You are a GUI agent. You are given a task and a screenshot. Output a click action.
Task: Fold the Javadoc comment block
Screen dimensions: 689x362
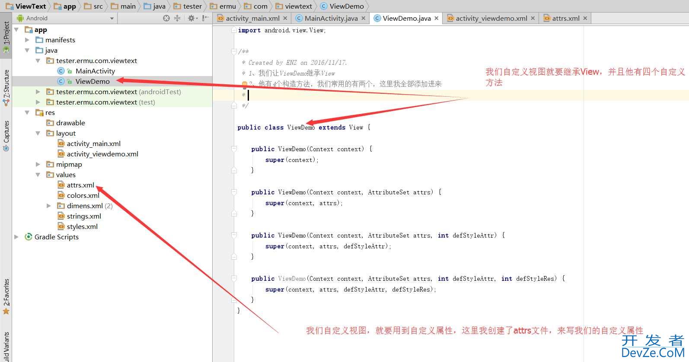pos(234,51)
